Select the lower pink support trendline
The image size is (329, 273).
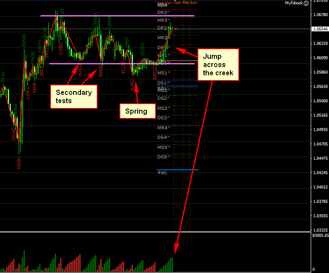tap(122, 64)
